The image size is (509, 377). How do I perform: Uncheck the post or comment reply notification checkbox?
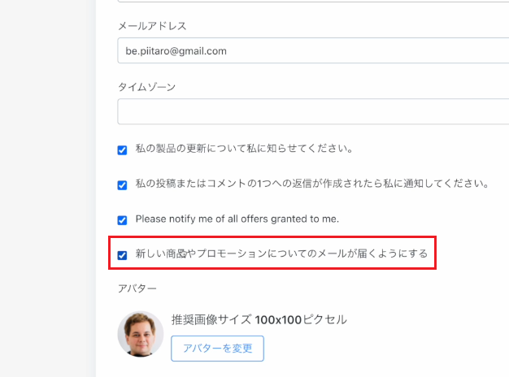pos(122,185)
